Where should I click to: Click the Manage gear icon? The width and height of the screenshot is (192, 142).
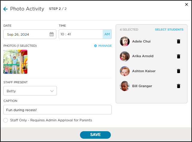click(95, 46)
